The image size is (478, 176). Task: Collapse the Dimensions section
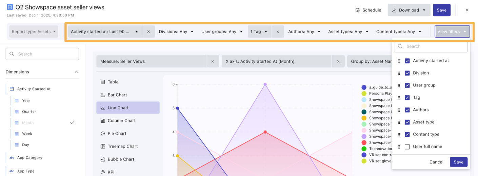(x=76, y=72)
